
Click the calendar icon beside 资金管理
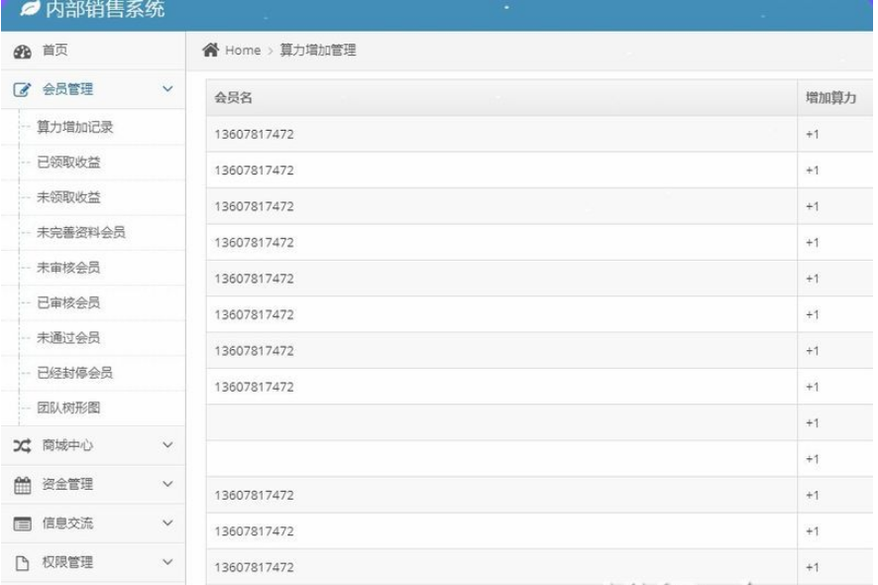click(x=22, y=485)
